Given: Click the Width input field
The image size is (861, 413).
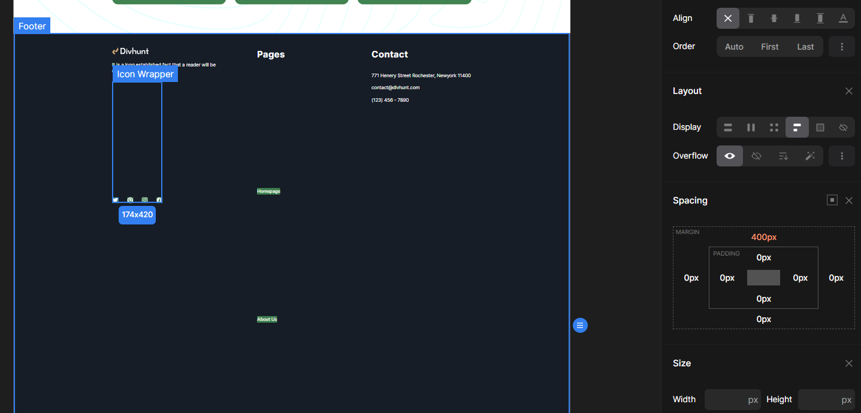Looking at the screenshot, I should click(732, 400).
